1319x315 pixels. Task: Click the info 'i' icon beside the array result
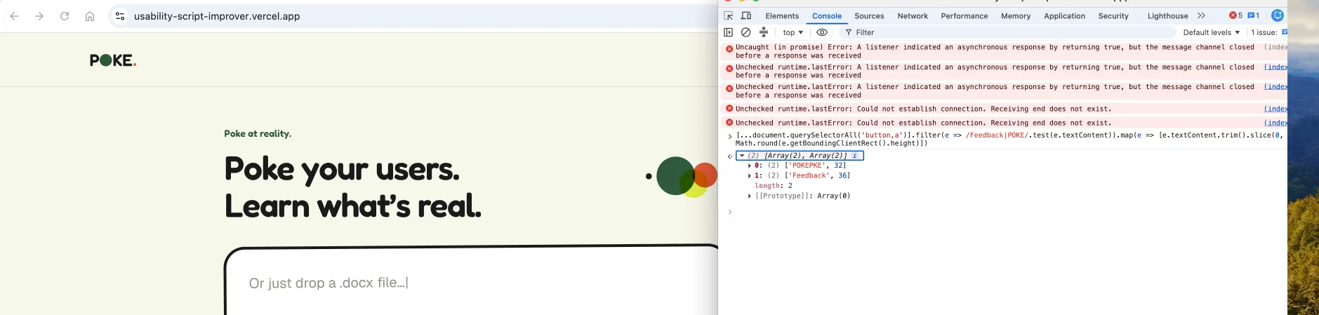click(x=854, y=156)
